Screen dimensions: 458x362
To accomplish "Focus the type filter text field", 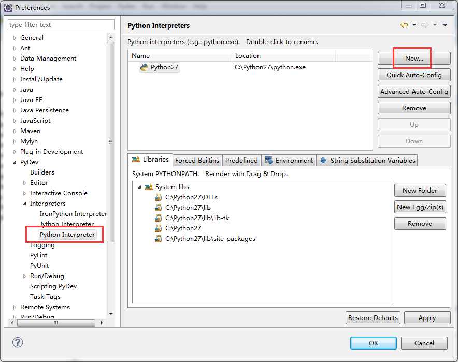I will pos(61,25).
